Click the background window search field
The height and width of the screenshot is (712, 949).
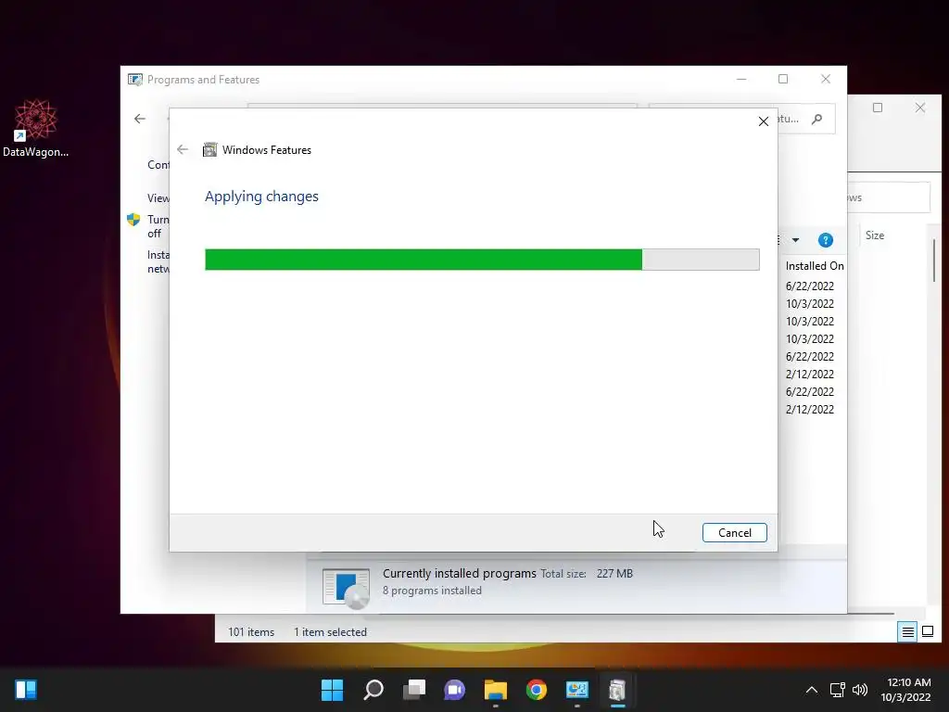[x=889, y=197]
